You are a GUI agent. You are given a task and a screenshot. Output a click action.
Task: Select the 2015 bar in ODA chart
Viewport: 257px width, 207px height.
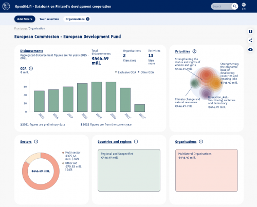pos(39,101)
